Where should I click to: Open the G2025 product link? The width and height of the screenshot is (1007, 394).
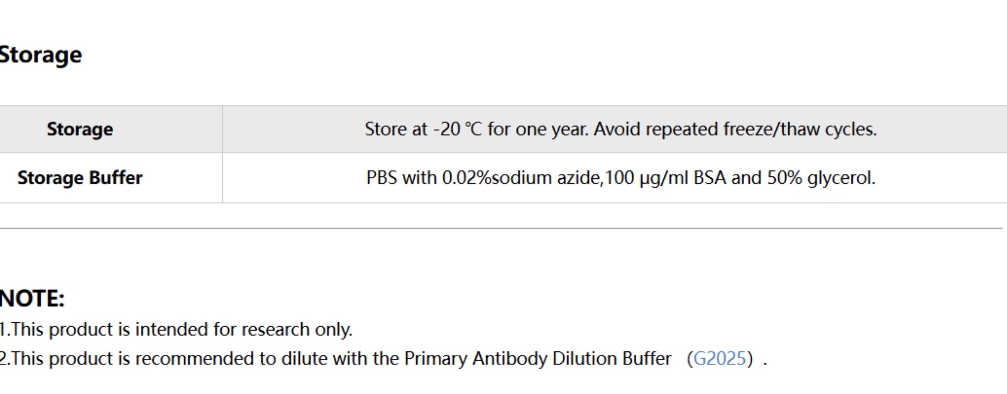(x=720, y=359)
